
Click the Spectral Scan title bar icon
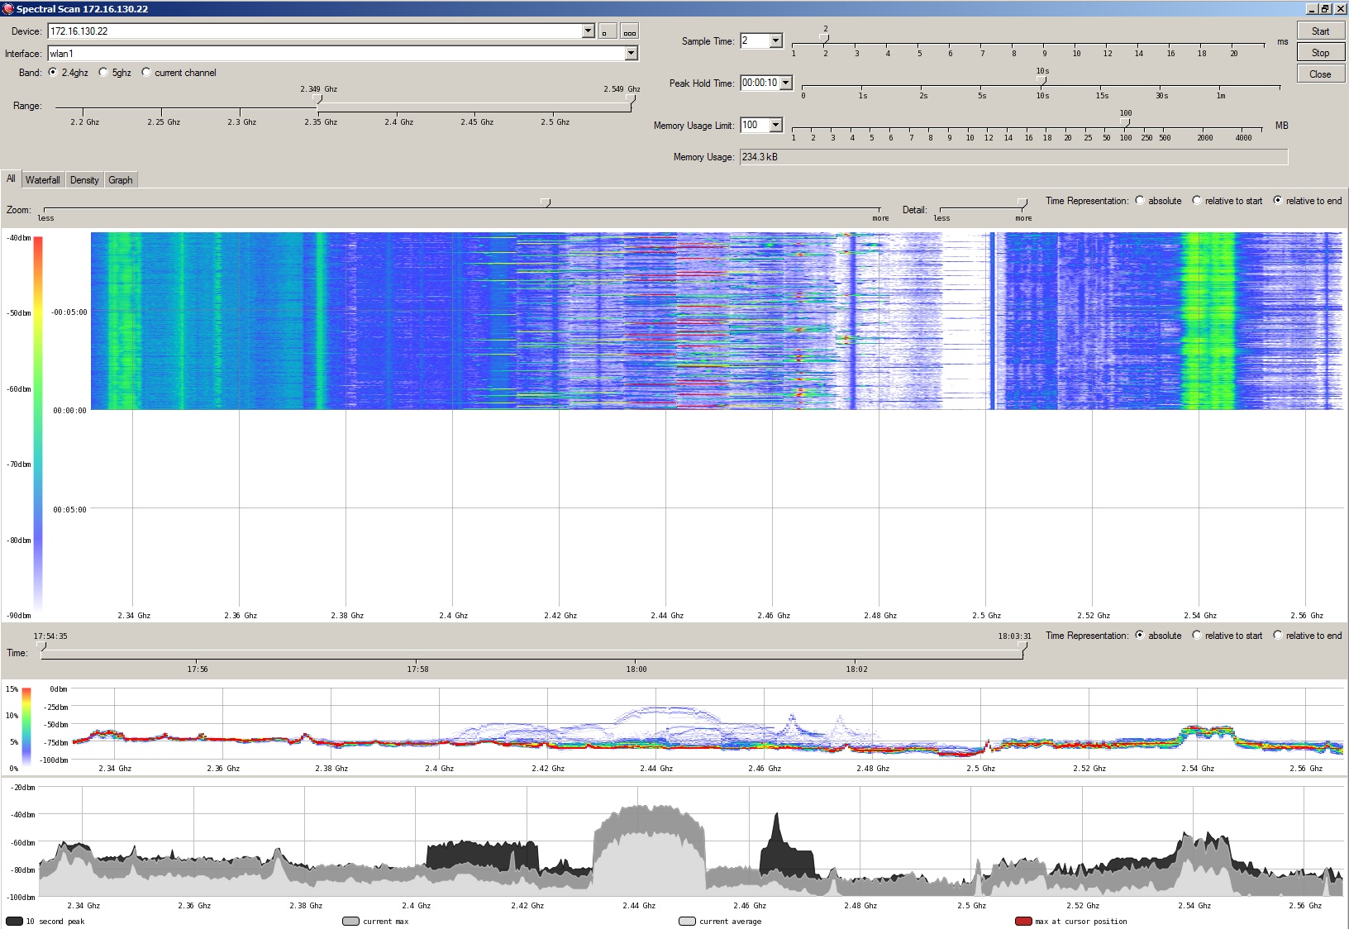click(x=8, y=9)
